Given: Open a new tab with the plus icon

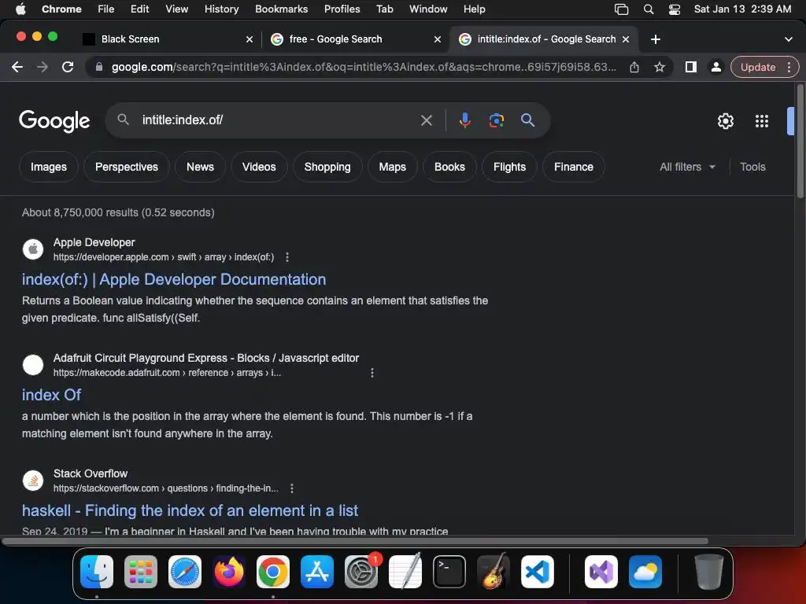Looking at the screenshot, I should click(x=656, y=39).
